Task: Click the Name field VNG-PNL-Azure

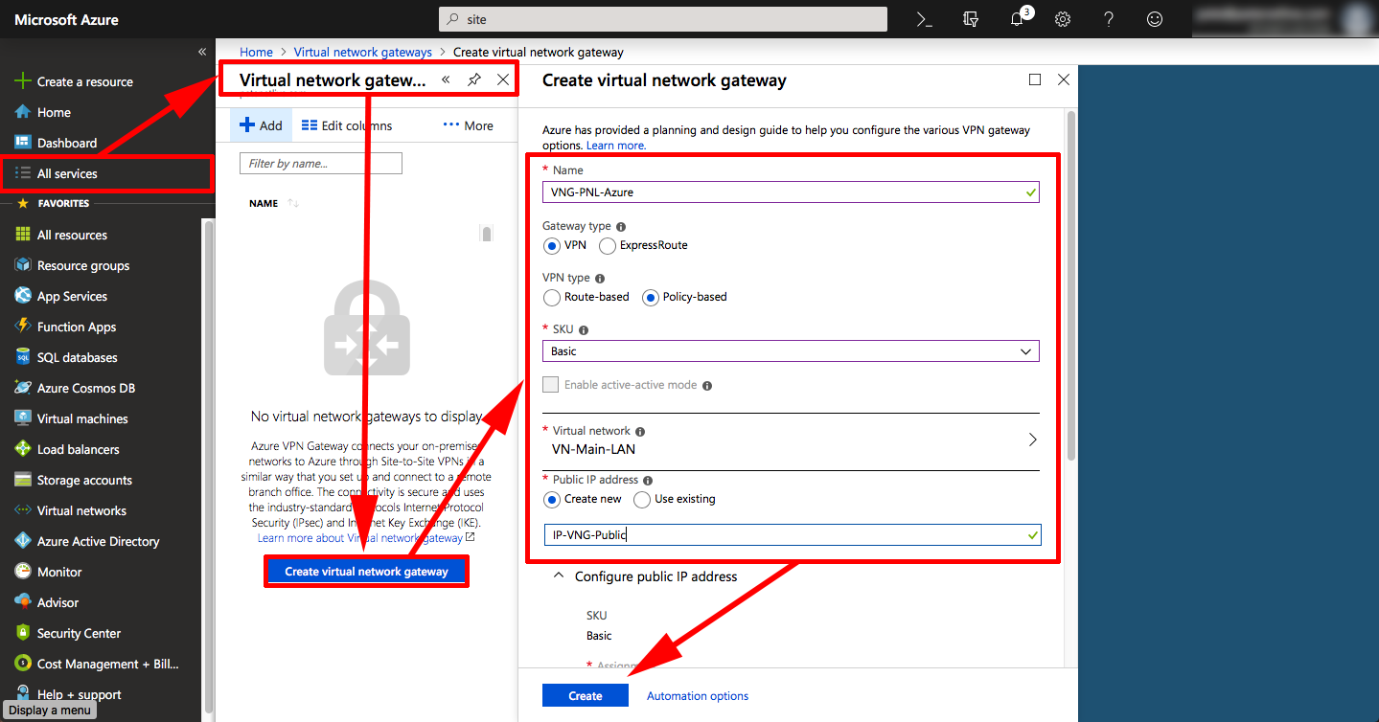Action: click(791, 192)
